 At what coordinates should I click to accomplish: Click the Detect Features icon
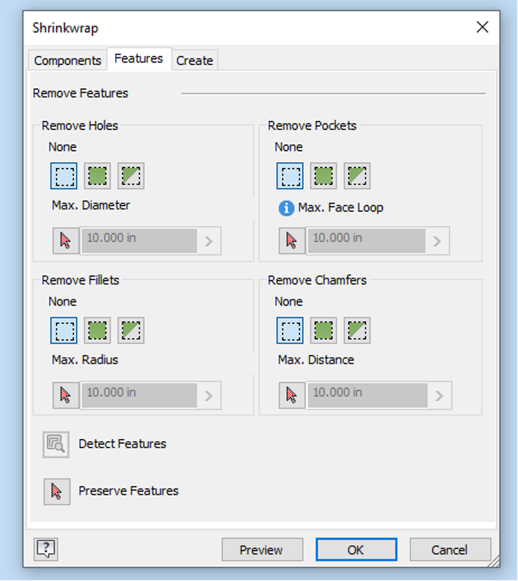(x=56, y=444)
